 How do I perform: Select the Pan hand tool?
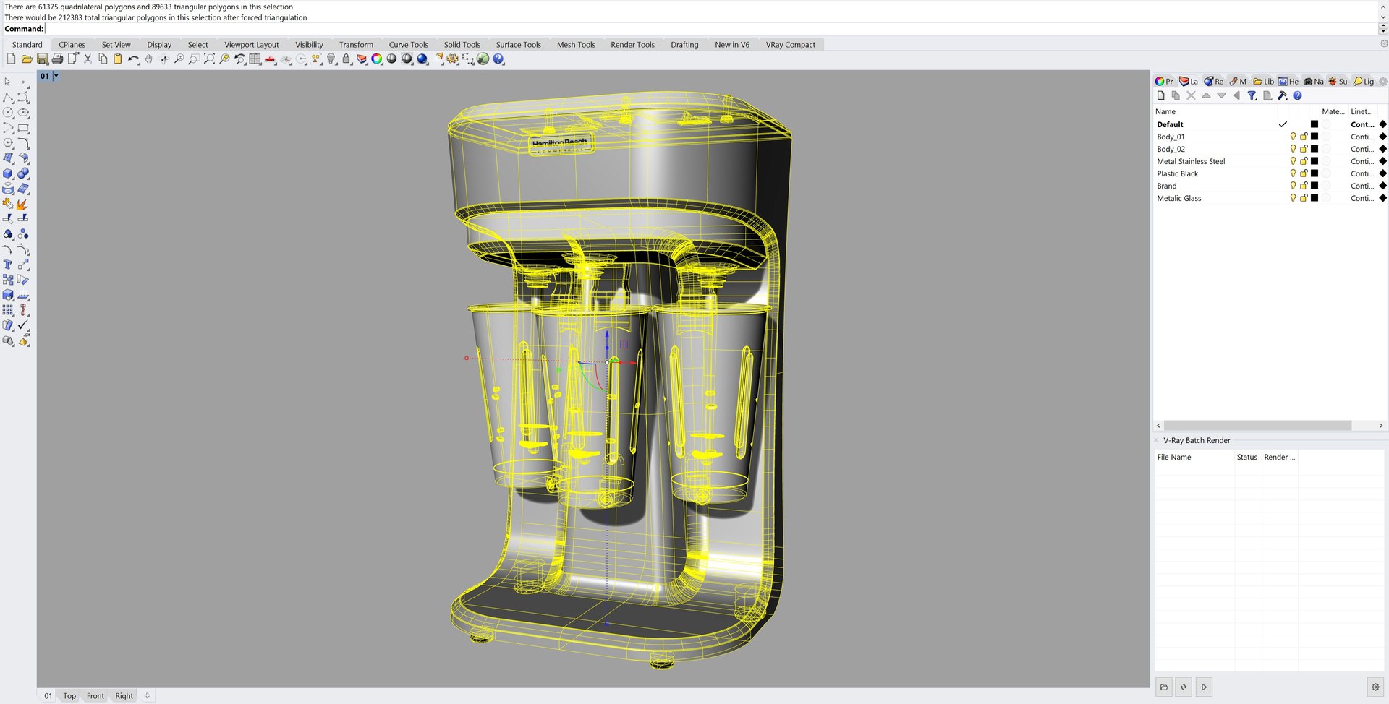(x=148, y=59)
